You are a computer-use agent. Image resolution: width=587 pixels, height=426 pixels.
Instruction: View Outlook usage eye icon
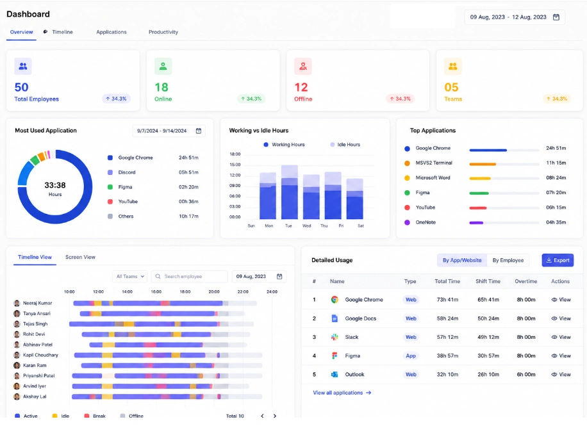pyautogui.click(x=554, y=374)
